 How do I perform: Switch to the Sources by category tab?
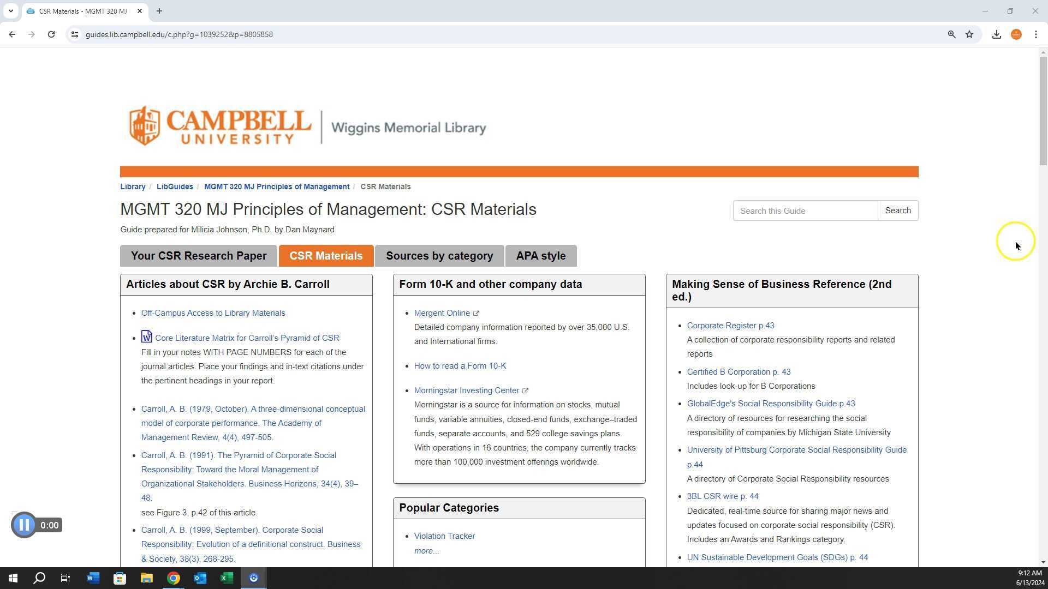(x=439, y=255)
